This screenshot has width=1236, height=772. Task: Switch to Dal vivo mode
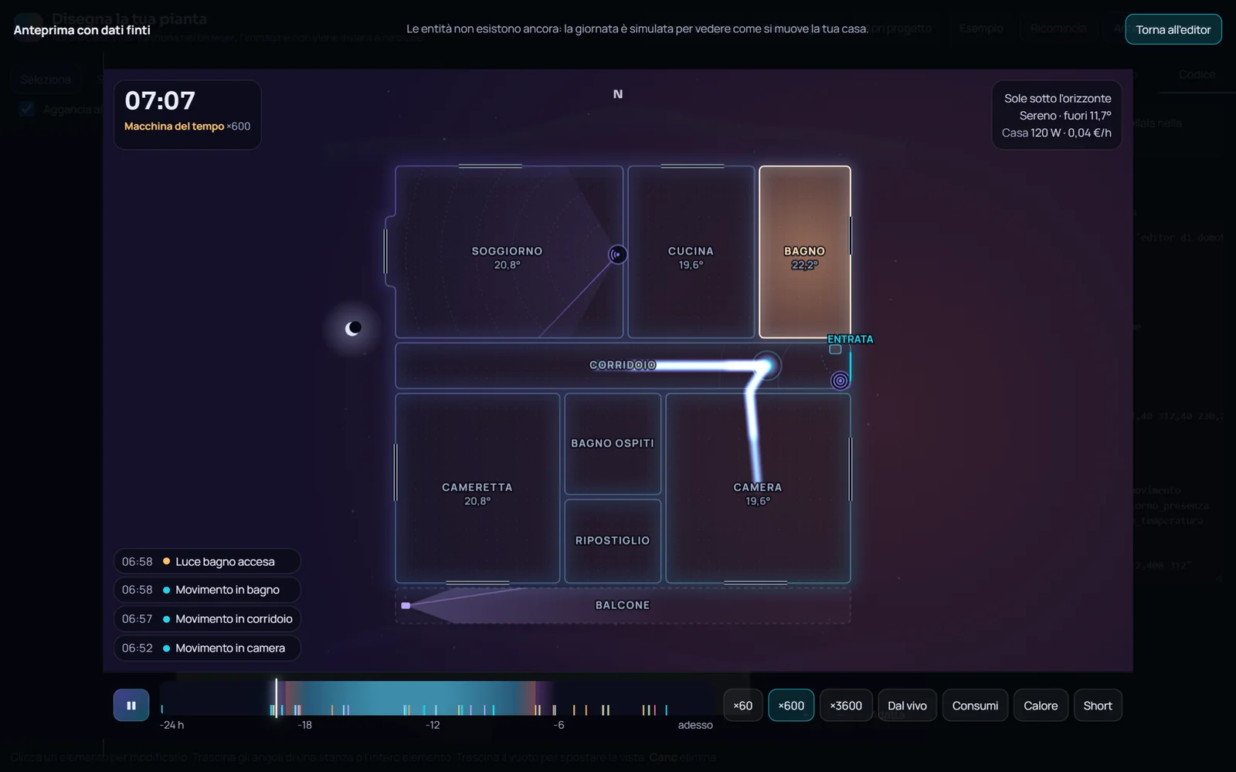907,706
